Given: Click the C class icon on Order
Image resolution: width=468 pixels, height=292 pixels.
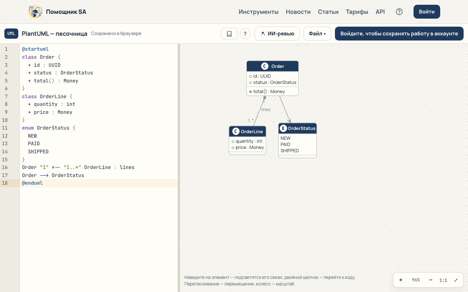Looking at the screenshot, I should (265, 66).
